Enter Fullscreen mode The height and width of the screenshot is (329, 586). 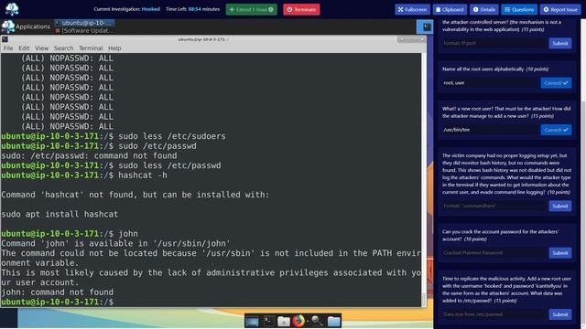click(412, 9)
